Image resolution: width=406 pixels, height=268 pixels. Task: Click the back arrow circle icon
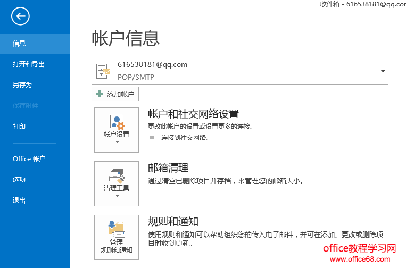20,16
